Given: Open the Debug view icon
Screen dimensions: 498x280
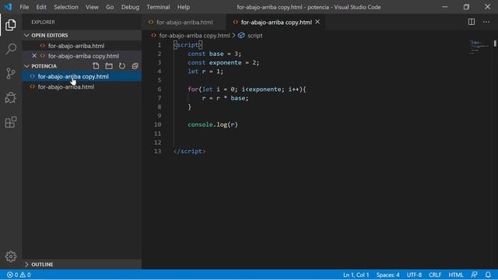Looking at the screenshot, I should point(11,98).
